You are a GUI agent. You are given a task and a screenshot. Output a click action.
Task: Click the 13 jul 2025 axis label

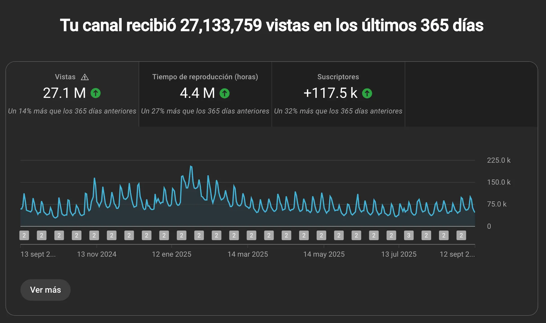(399, 254)
